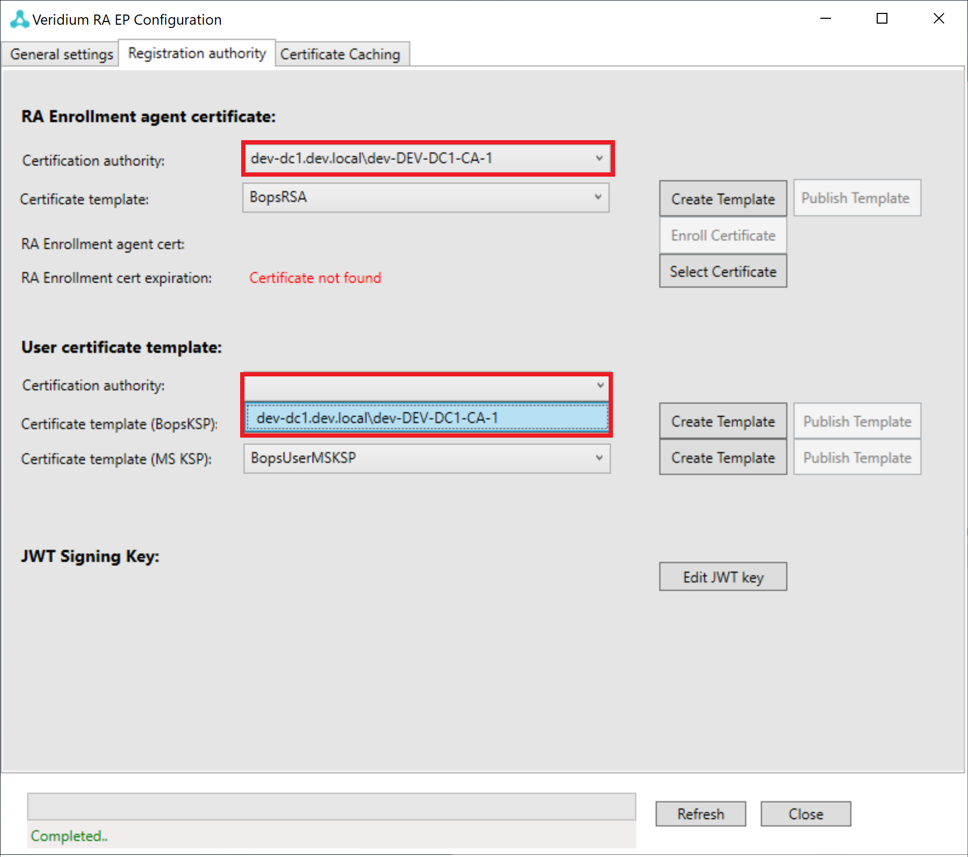Maximize the Veridium configuration window
Image resolution: width=968 pixels, height=857 pixels.
point(882,19)
